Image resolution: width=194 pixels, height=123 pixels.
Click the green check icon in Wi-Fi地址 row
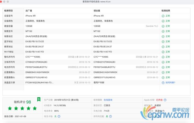(x=163, y=52)
